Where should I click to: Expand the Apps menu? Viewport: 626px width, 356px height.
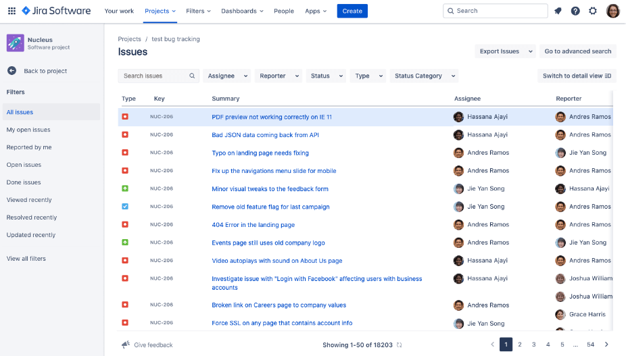click(316, 11)
